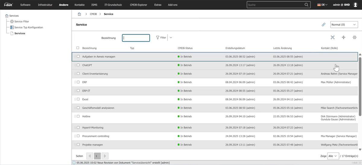
Task: Click the Services document icon in the tree
Action: 12,33
